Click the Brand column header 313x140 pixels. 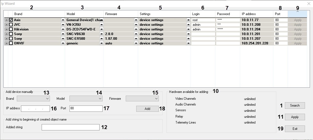tap(39, 14)
